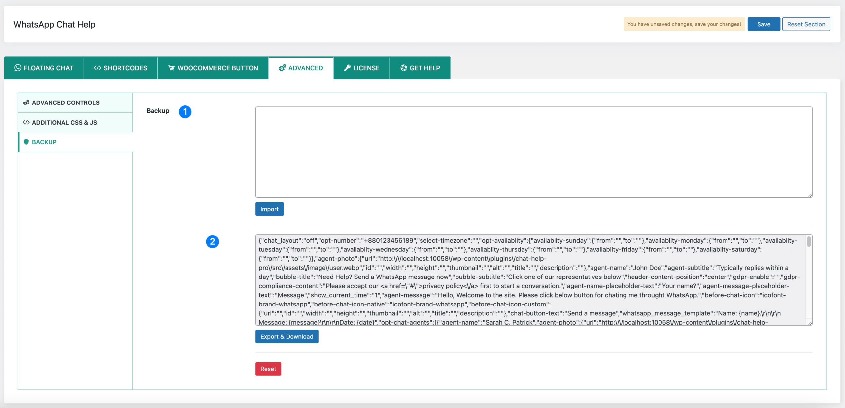Click the shield icon beside Backup

pyautogui.click(x=26, y=142)
